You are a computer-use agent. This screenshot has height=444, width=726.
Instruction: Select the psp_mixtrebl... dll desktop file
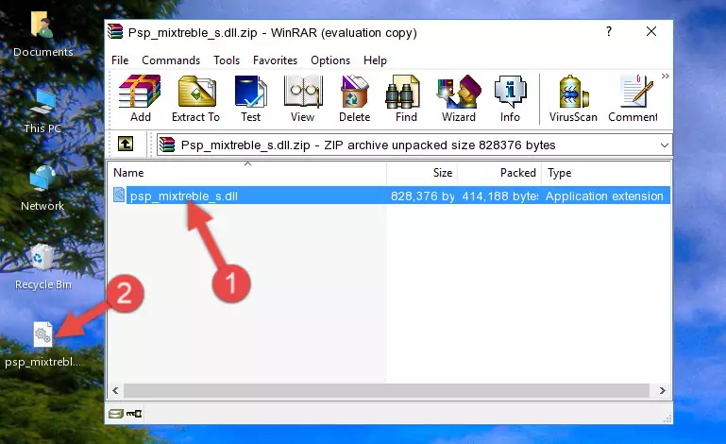[x=42, y=346]
